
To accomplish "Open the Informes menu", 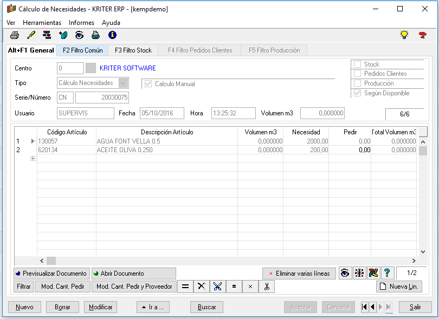I will (81, 23).
